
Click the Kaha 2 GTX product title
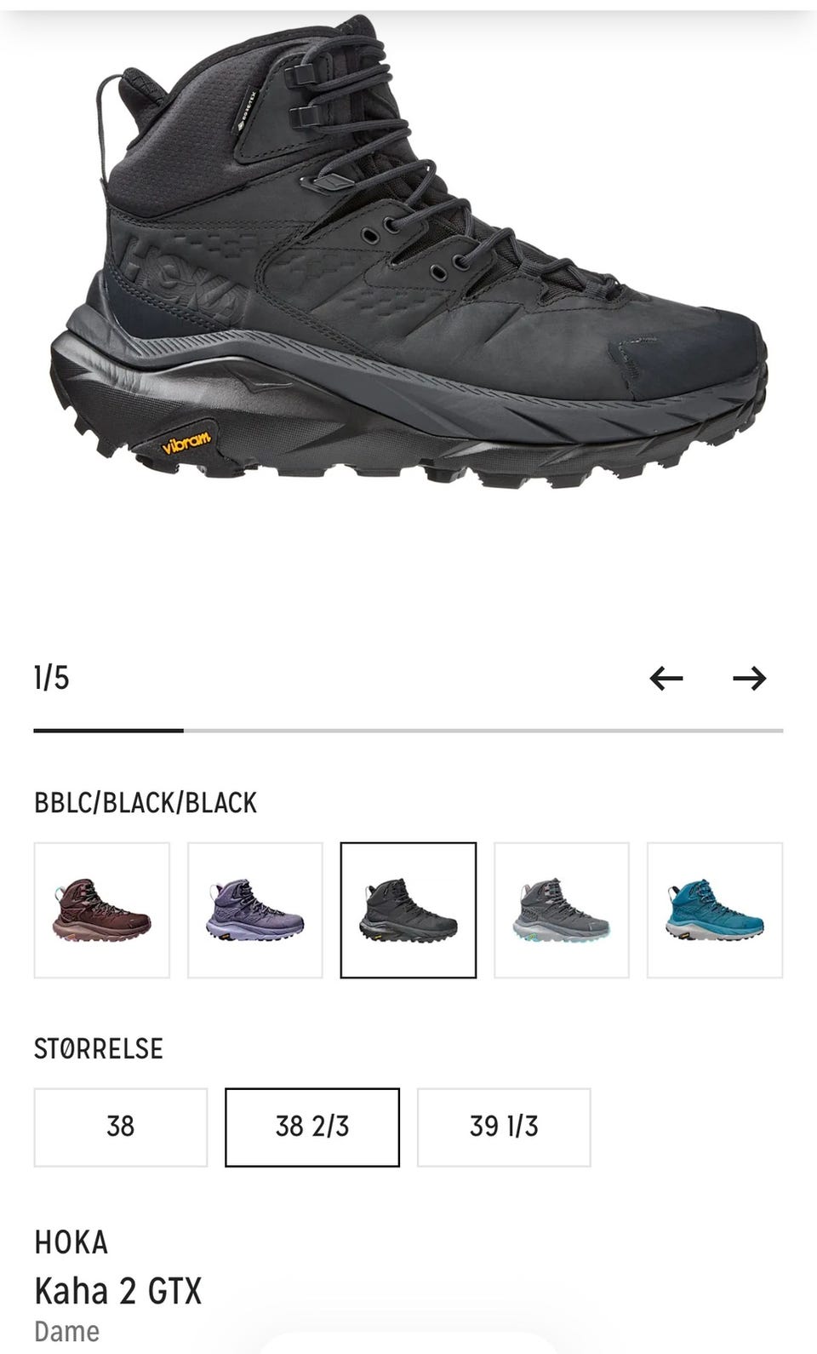(x=118, y=1291)
